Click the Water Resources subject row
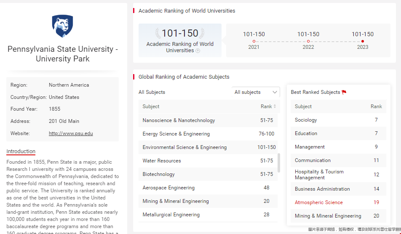This screenshot has width=401, height=234. tap(208, 161)
